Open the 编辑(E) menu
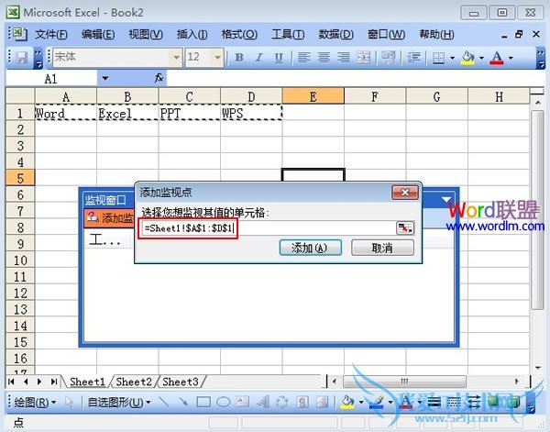The width and height of the screenshot is (550, 432). tap(98, 34)
